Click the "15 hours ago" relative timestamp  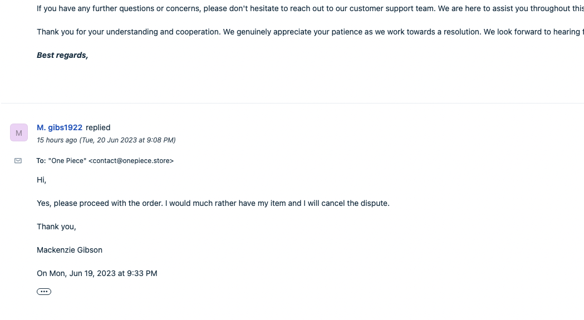tap(57, 140)
